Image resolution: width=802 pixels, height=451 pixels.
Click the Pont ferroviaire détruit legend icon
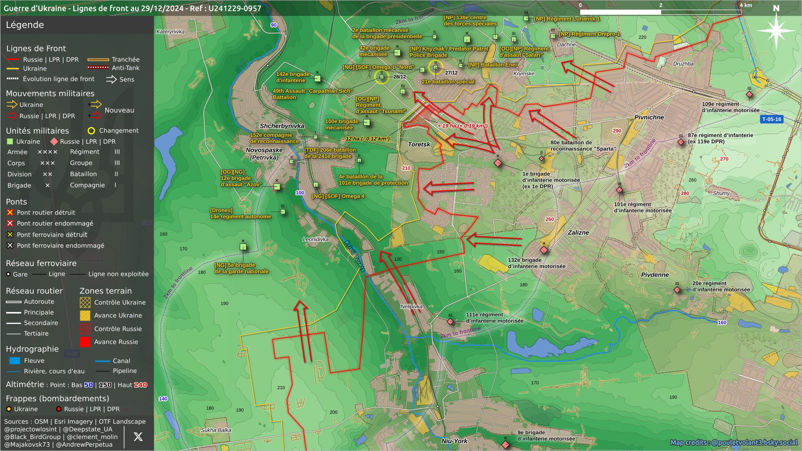click(10, 235)
